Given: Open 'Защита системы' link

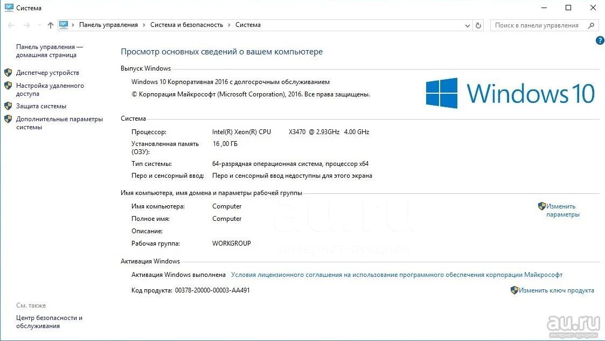Looking at the screenshot, I should click(41, 106).
